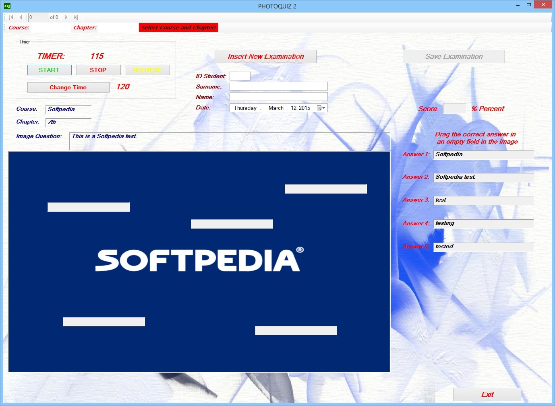Select Answer 5 tested

(x=483, y=247)
